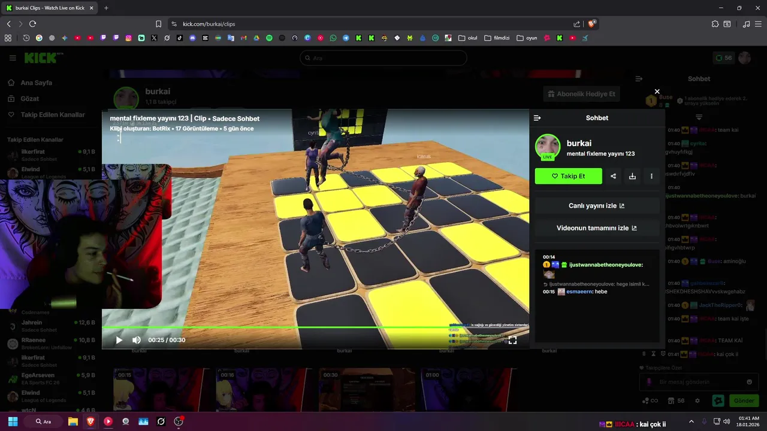This screenshot has width=767, height=431.
Task: Open Takip Edilen Kanallar sidebar item
Action: pyautogui.click(x=46, y=114)
